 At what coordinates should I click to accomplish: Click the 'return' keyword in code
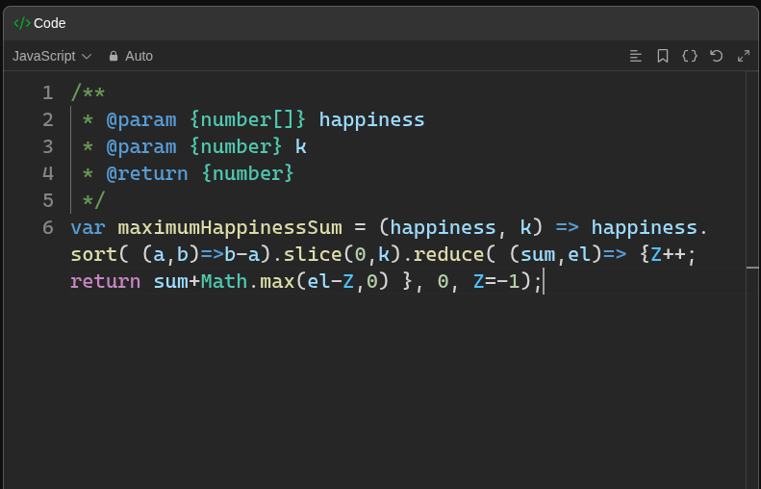coord(105,282)
